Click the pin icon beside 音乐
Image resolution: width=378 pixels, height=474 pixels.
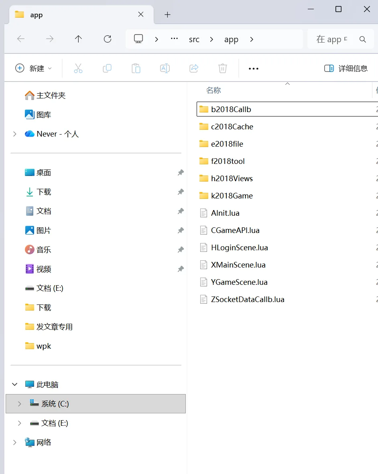click(x=181, y=250)
